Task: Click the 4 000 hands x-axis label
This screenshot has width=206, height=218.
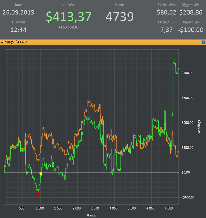Action: [150, 208]
